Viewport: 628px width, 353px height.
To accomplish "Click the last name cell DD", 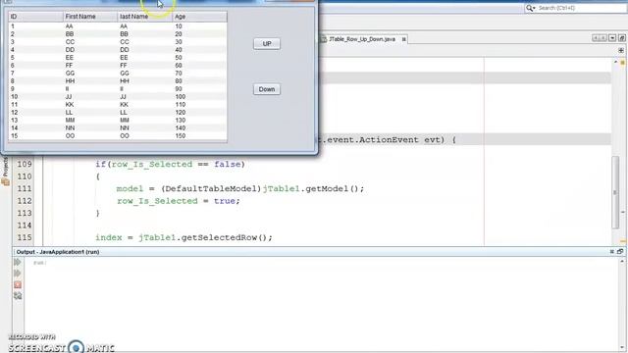I will (x=145, y=50).
